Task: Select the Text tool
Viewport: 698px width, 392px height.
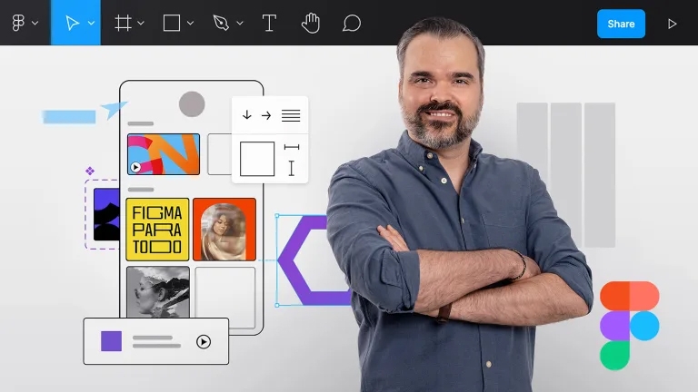Action: 269,24
